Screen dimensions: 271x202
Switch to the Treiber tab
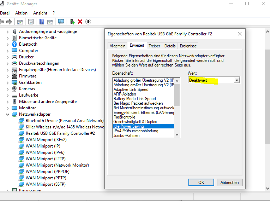click(x=154, y=46)
